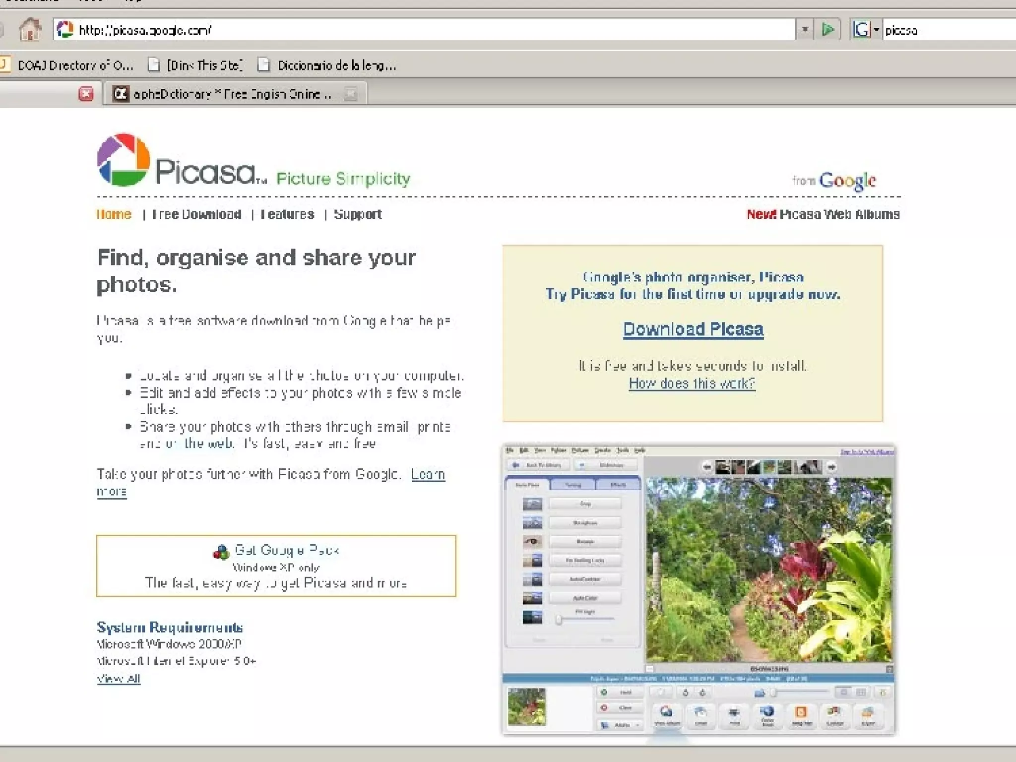Click the alphaDictionary tab favicon
This screenshot has width=1016, height=762.
click(x=121, y=93)
